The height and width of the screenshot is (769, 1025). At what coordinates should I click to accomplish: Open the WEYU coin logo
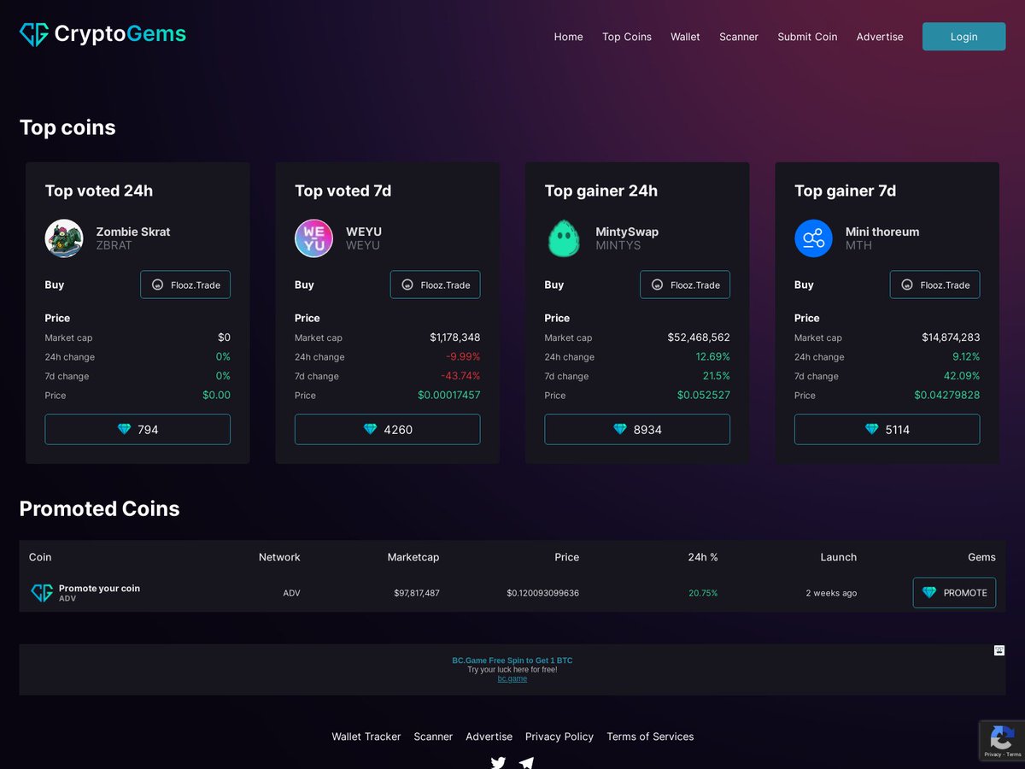pos(314,238)
